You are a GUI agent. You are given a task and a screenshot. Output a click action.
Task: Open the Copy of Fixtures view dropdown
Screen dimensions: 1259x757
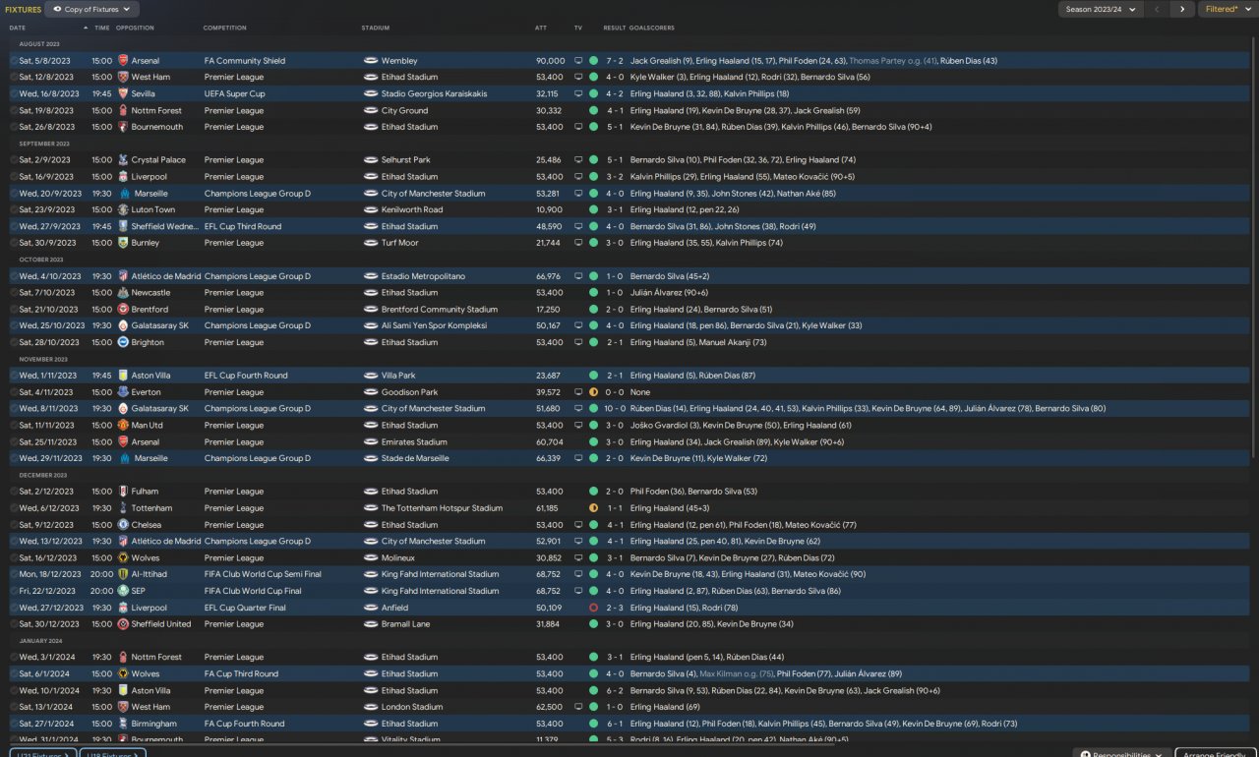pyautogui.click(x=90, y=9)
